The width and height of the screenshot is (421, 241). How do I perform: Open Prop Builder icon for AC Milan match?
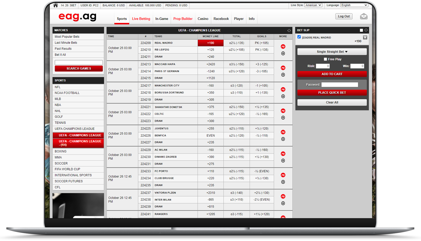[x=283, y=154]
